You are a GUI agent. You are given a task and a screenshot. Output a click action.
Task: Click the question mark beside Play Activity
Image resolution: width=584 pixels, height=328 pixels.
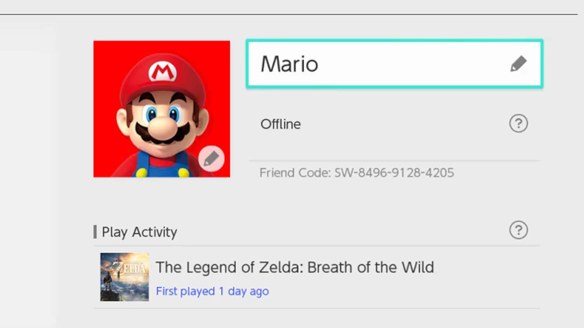(x=519, y=231)
